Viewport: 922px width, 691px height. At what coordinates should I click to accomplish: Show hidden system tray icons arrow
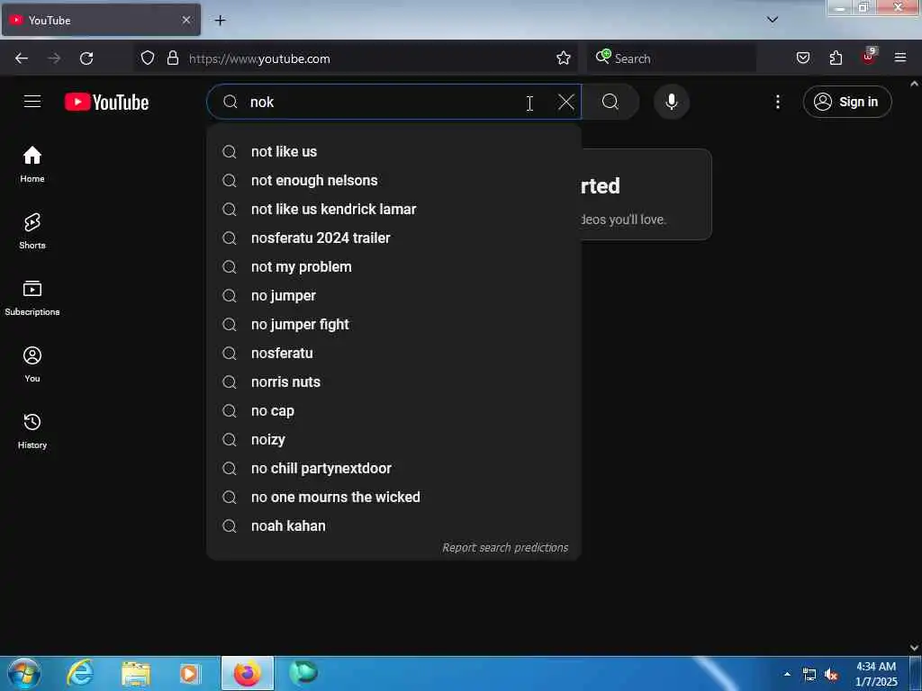(x=787, y=674)
